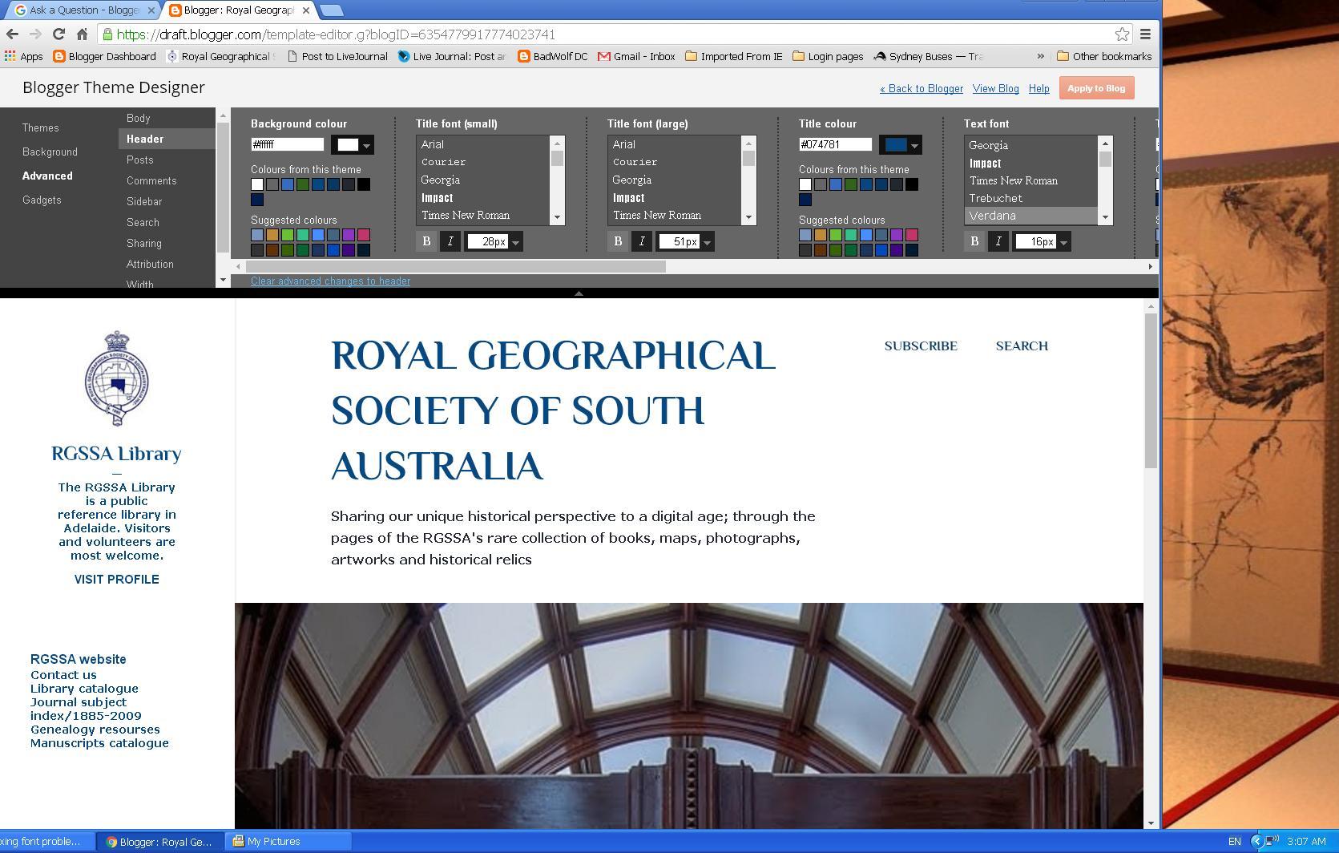Toggle italic for Title font (small)

tap(450, 241)
